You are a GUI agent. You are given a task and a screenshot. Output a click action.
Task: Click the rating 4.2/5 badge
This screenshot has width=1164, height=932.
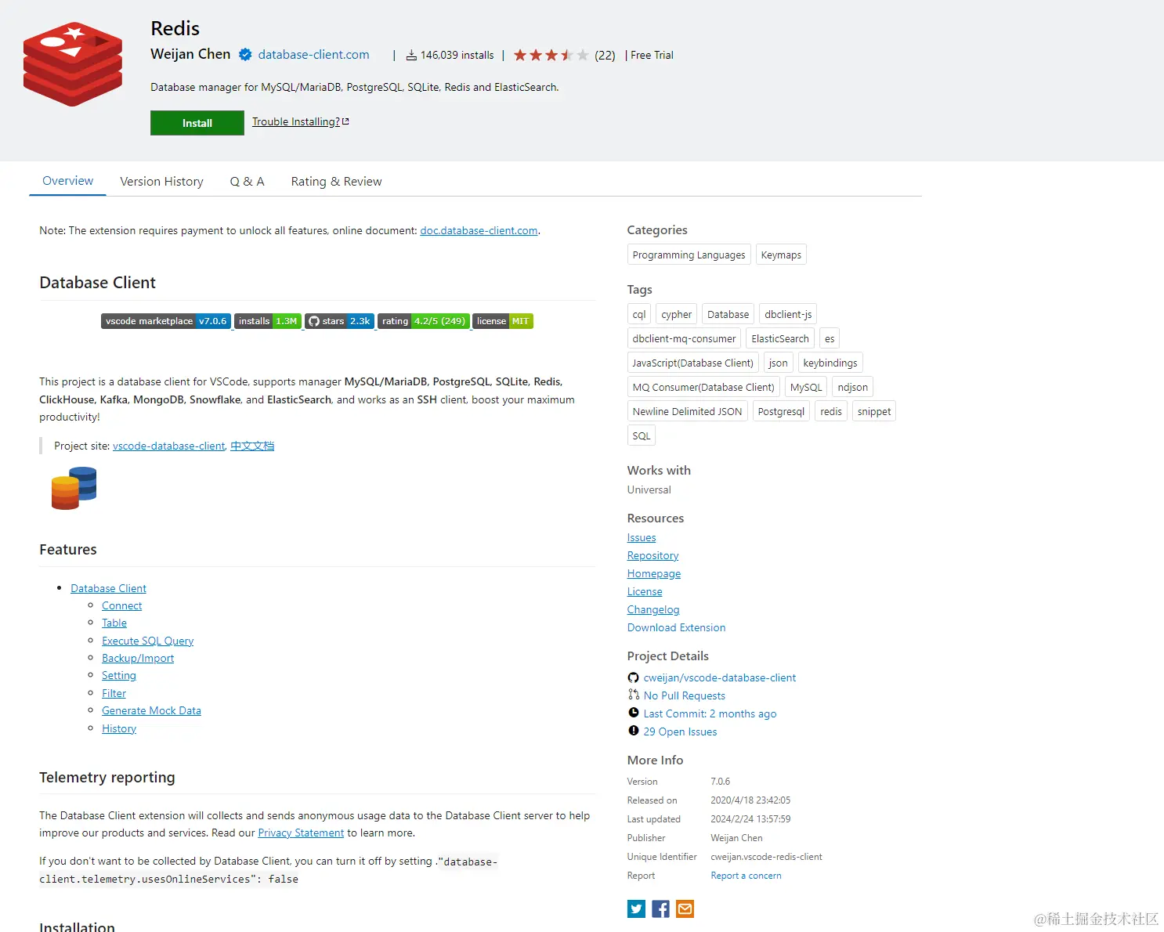click(424, 321)
